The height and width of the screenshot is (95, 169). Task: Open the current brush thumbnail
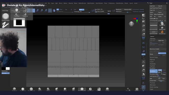pos(6,17)
